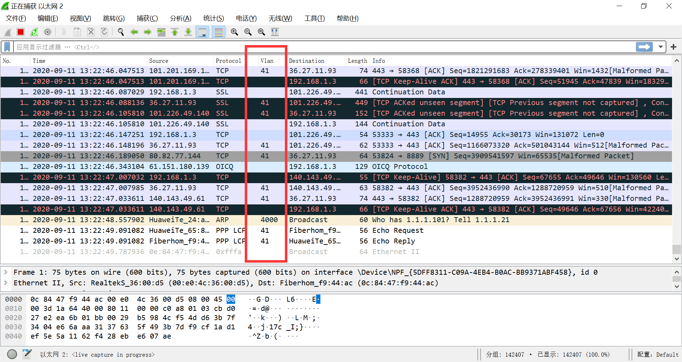Click the expert information circle in status bar
Viewport: 682px width, 362px height.
[x=12, y=354]
